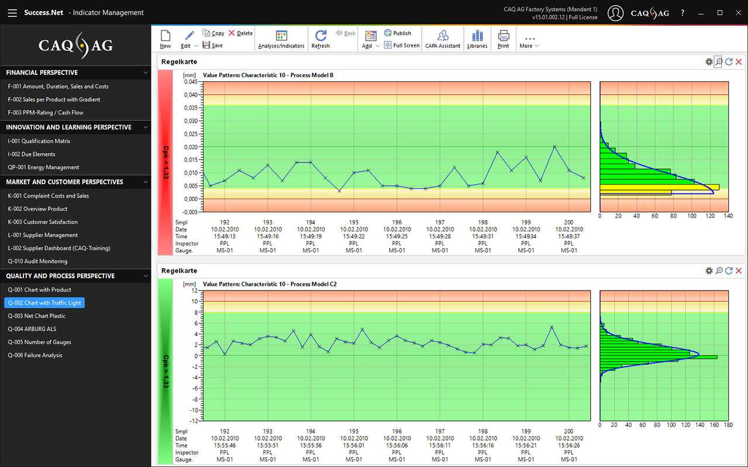Open the user account icon
This screenshot has height=467, width=748.
[x=615, y=13]
